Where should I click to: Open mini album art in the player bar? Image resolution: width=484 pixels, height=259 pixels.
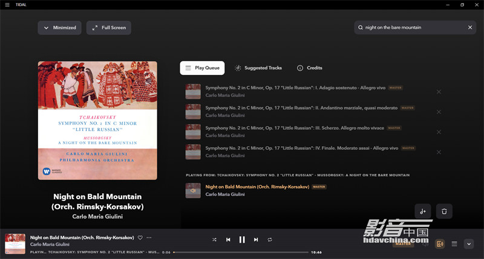tap(15, 243)
